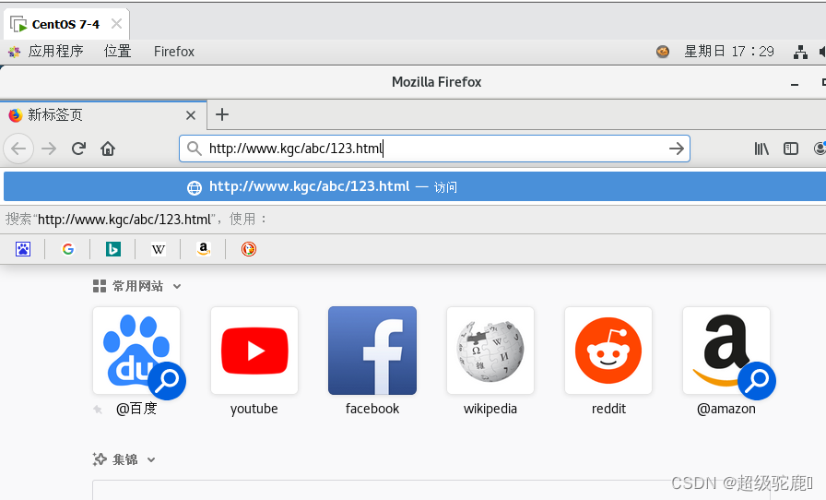The image size is (826, 500).
Task: Open the reddit top site tile
Action: tap(608, 351)
